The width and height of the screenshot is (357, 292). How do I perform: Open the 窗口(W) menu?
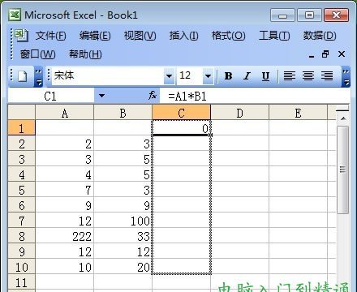[37, 54]
